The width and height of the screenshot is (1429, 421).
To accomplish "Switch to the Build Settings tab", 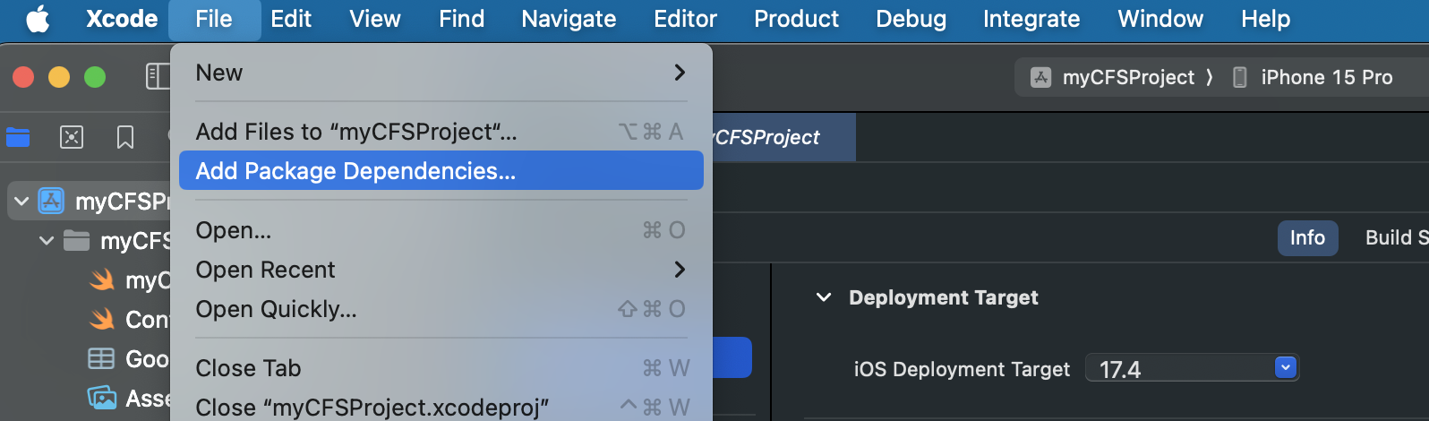I will pos(1395,238).
